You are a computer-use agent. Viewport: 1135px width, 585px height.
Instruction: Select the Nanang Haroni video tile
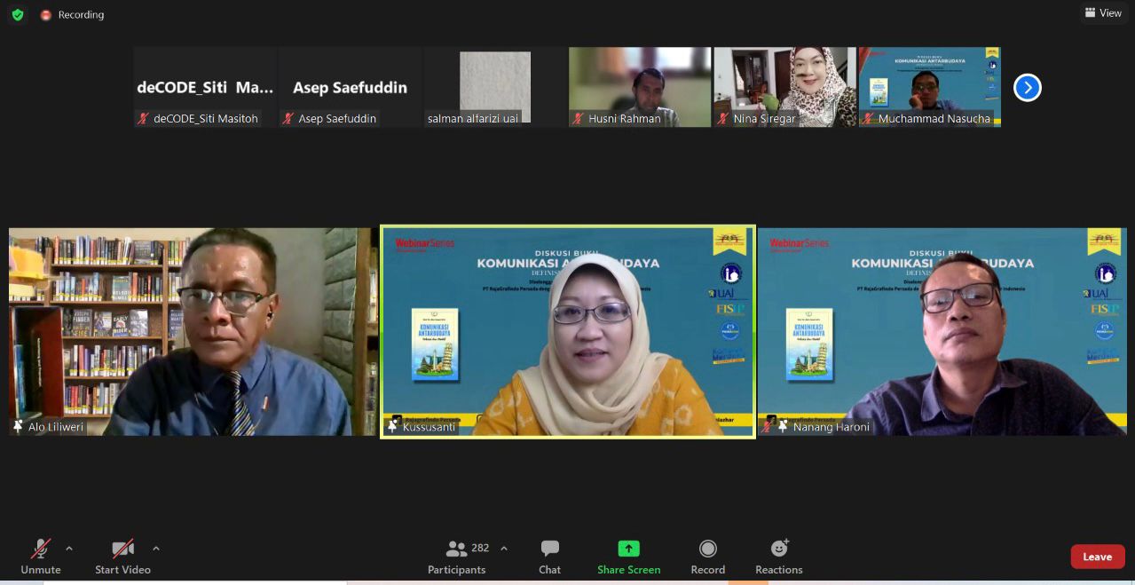click(942, 330)
